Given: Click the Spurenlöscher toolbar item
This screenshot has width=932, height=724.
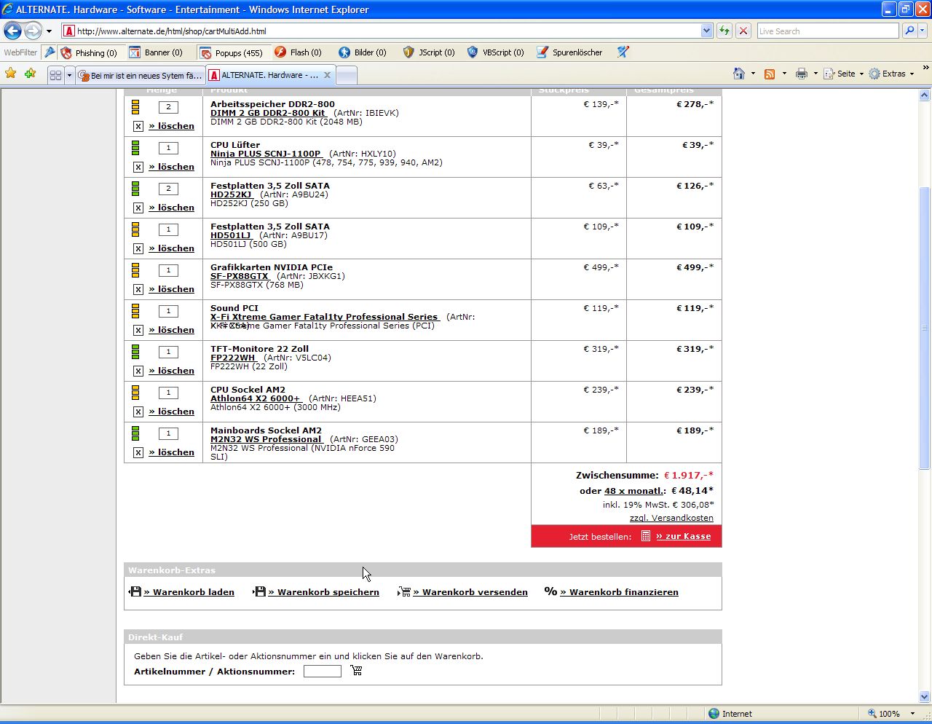Looking at the screenshot, I should click(569, 52).
